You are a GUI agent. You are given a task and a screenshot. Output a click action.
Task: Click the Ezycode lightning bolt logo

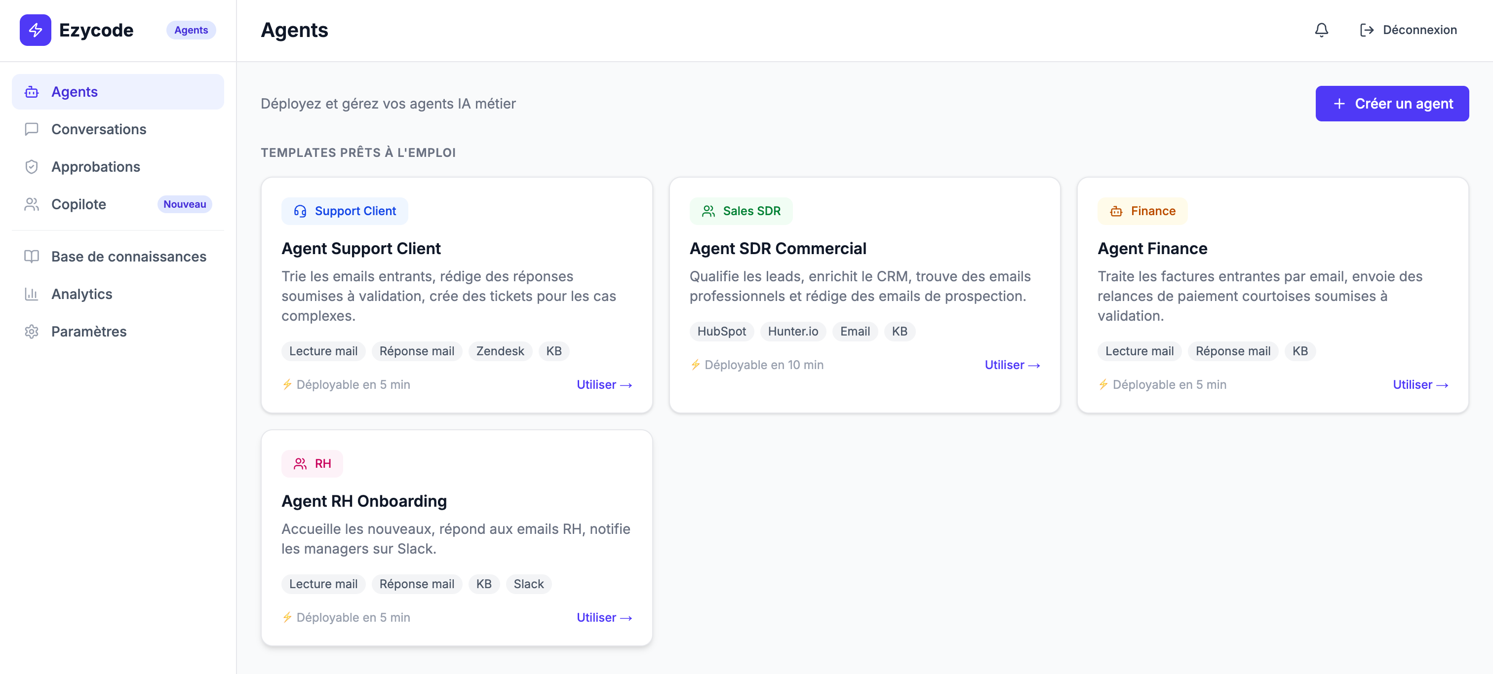[35, 30]
